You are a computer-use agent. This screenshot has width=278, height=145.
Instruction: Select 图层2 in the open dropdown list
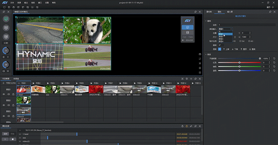[221, 36]
